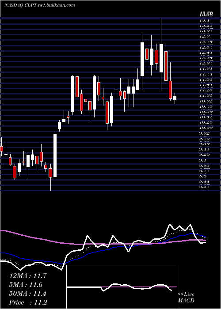
Task: Click the 9.92 price axis label
Action: point(205,133)
